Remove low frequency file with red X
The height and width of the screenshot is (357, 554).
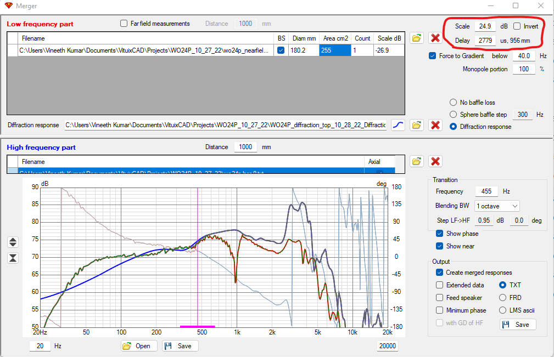pyautogui.click(x=435, y=38)
